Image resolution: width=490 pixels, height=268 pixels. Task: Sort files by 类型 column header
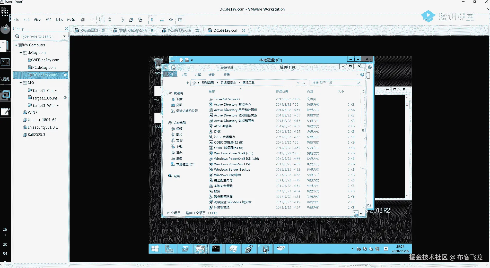pos(310,91)
